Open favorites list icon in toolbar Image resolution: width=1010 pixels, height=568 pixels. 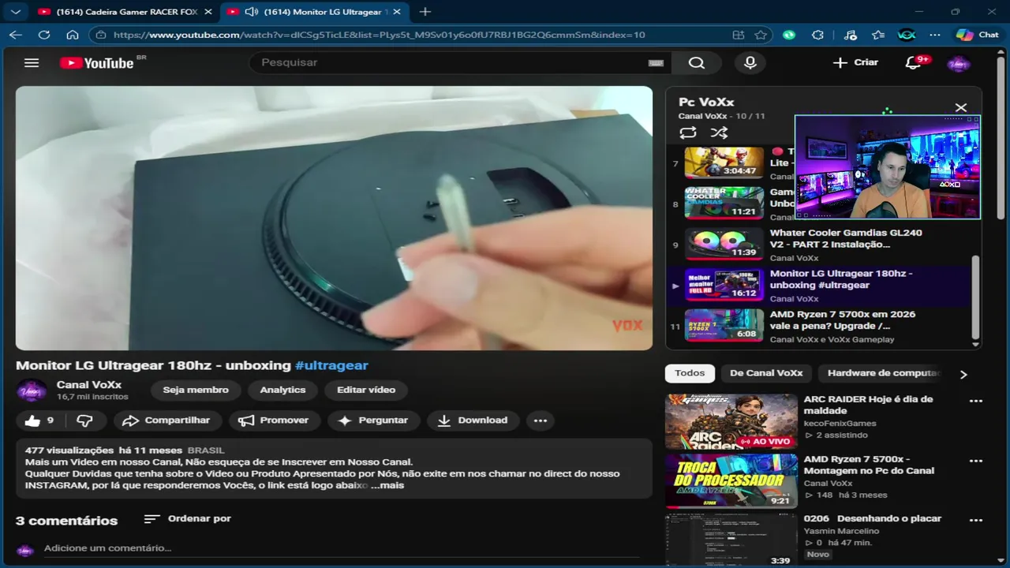tap(878, 35)
